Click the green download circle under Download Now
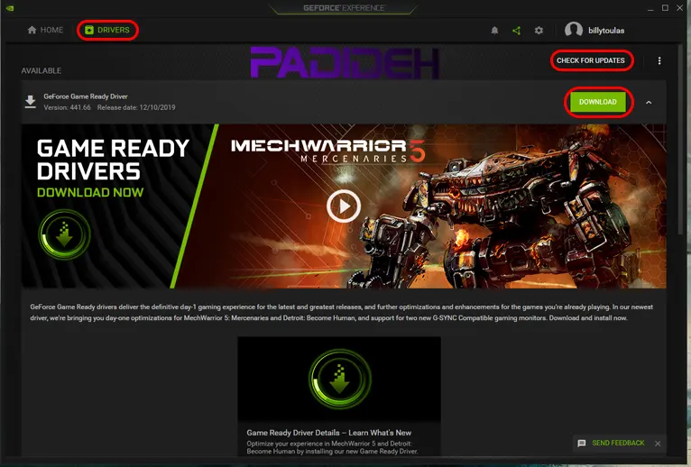This screenshot has width=691, height=467. click(x=64, y=234)
